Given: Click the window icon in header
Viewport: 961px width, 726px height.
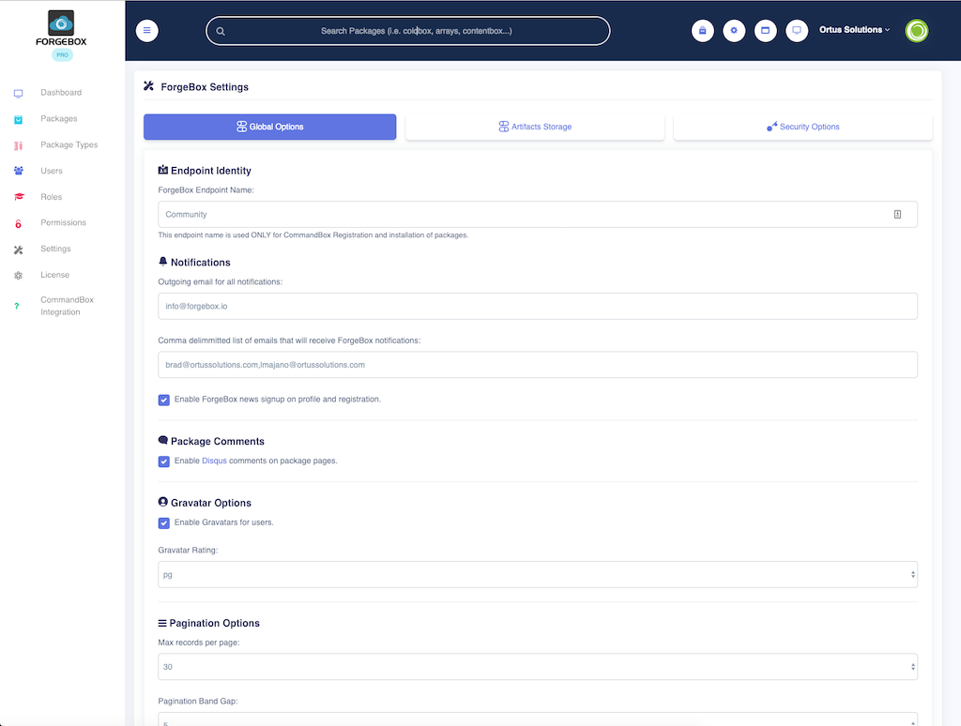Looking at the screenshot, I should coord(765,31).
